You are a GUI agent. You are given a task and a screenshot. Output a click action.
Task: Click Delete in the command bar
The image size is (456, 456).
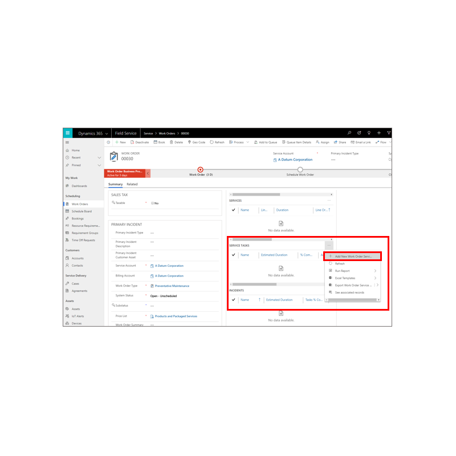pyautogui.click(x=177, y=142)
